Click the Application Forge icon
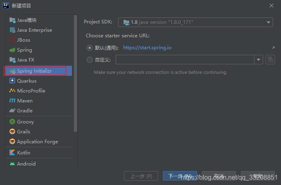 tap(12, 141)
